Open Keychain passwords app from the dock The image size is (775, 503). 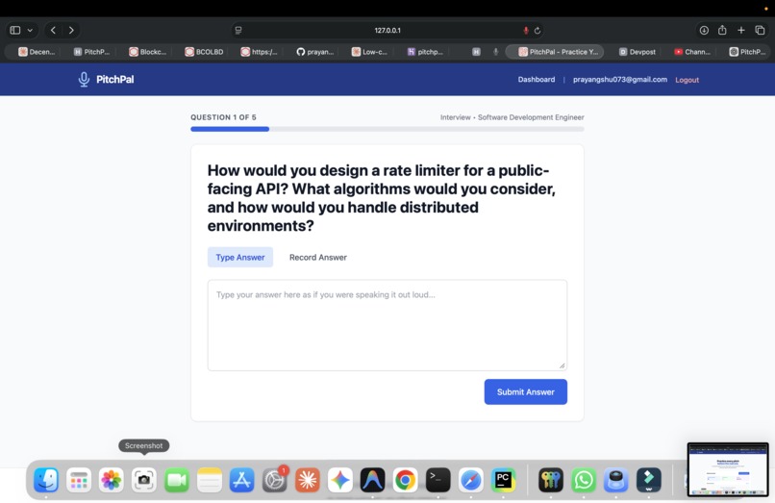pos(551,480)
